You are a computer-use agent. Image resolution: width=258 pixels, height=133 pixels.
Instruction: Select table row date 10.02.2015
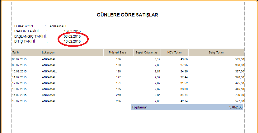pos(19,71)
